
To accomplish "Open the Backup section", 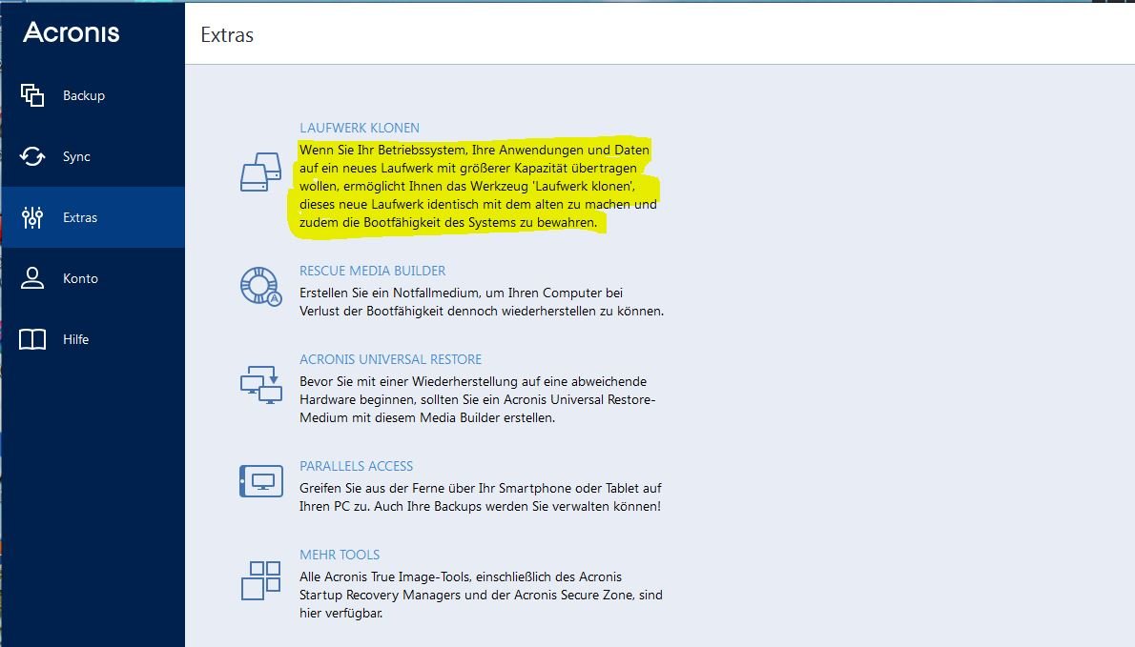I will pyautogui.click(x=93, y=95).
